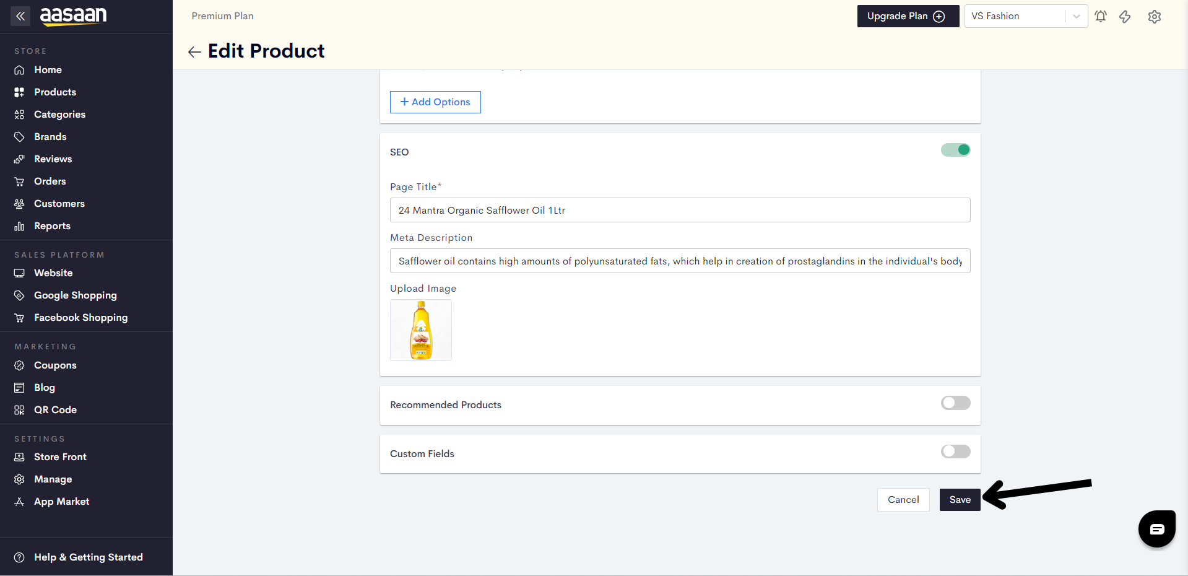
Task: Click the Add Options button
Action: click(x=435, y=102)
